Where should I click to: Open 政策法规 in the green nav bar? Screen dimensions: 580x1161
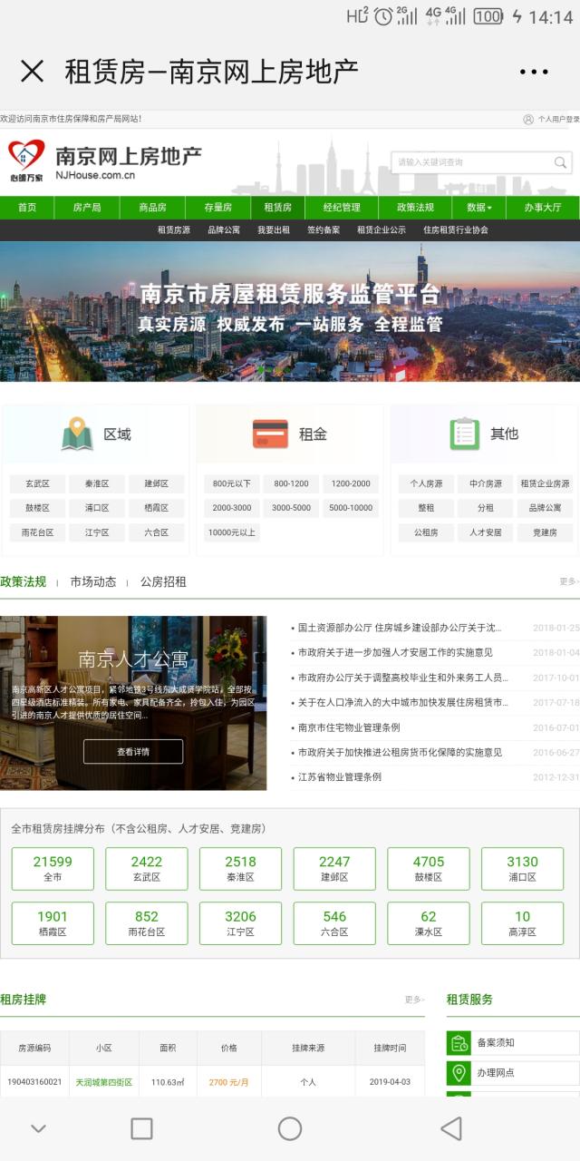[x=415, y=207]
